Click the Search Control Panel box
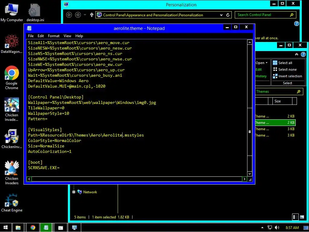Image resolution: width=309 pixels, height=232 pixels. click(265, 15)
